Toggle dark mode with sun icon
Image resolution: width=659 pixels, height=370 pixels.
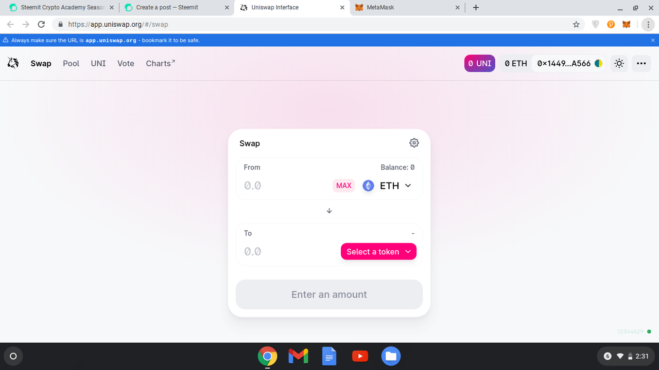(619, 63)
